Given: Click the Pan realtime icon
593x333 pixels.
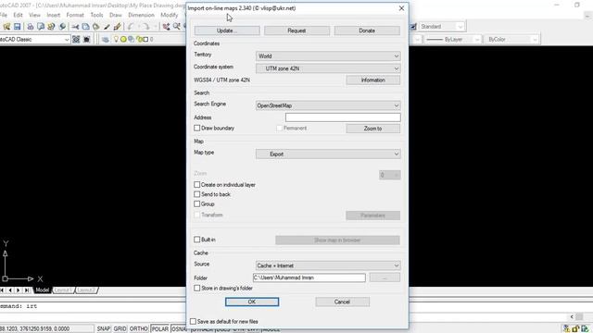Looking at the screenshot, I should click(166, 27).
